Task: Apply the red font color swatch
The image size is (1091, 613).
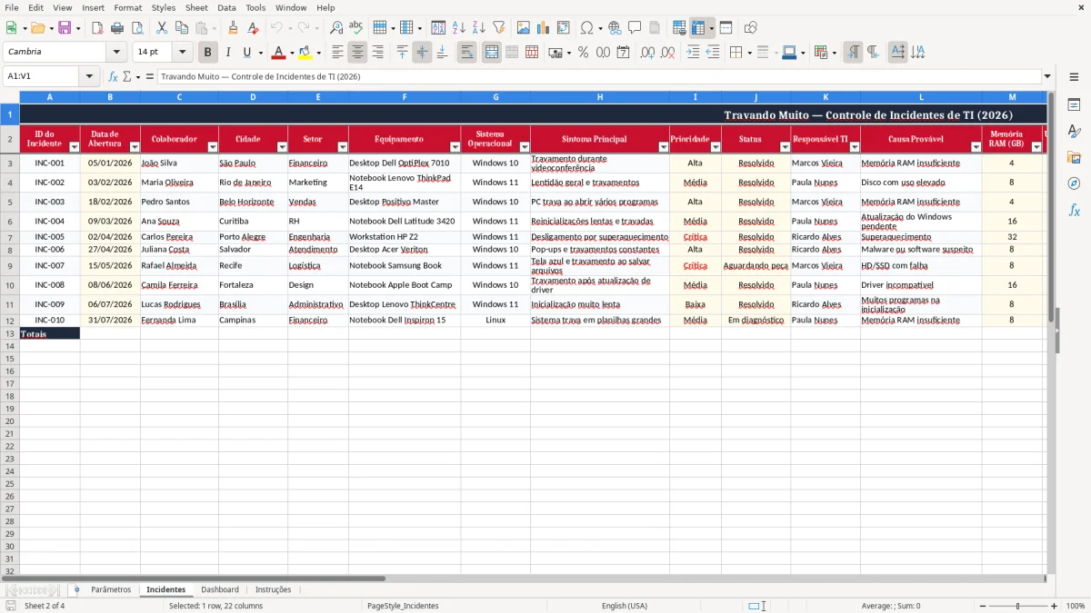Action: click(278, 53)
